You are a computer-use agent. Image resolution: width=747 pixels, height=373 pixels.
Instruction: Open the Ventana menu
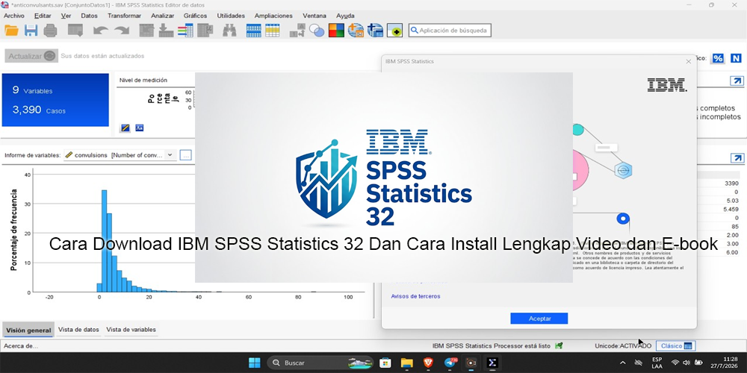pos(314,16)
